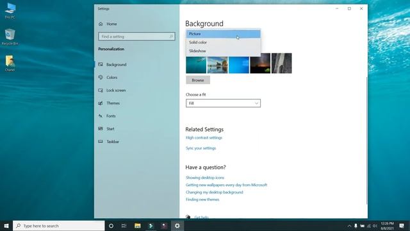Click the Themes brush icon

point(101,103)
